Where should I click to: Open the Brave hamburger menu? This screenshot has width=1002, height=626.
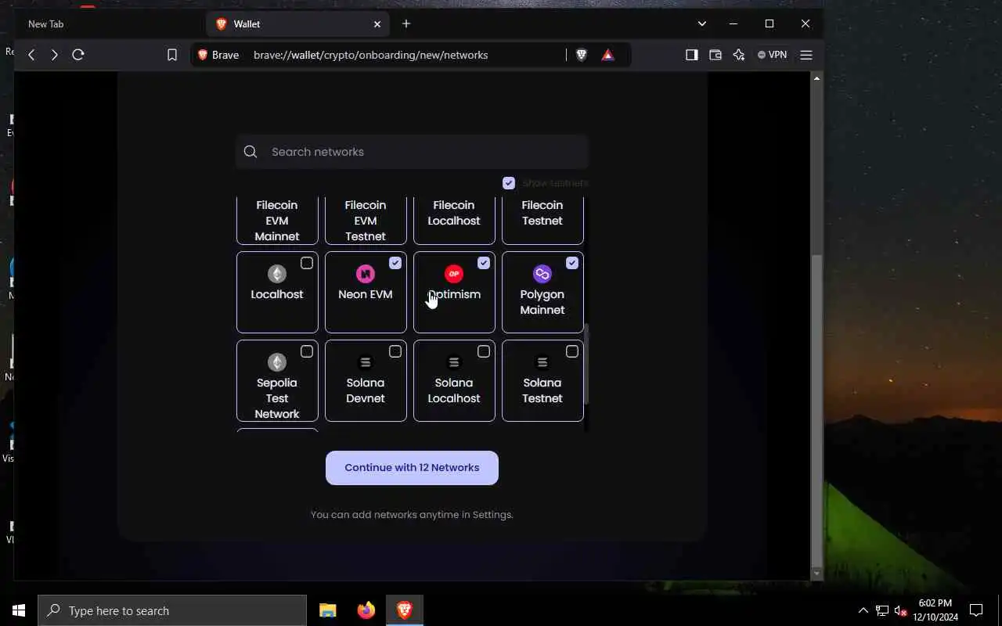[806, 55]
